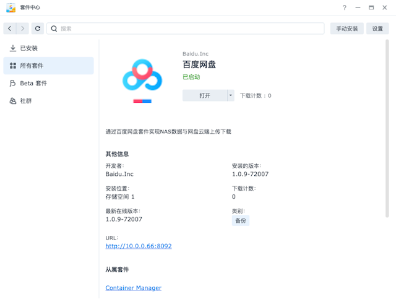Click the download icon beside 已安装
The width and height of the screenshot is (396, 304).
click(12, 48)
